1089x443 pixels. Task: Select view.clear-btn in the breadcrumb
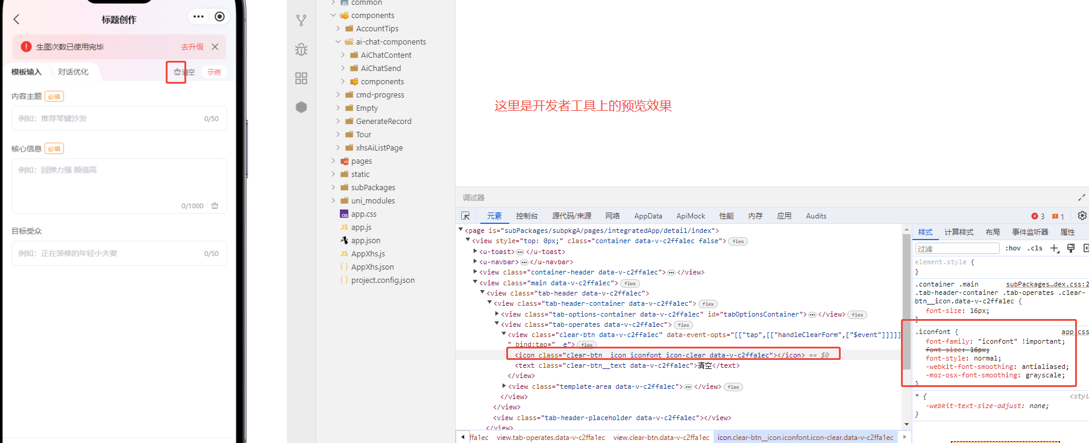pos(661,438)
